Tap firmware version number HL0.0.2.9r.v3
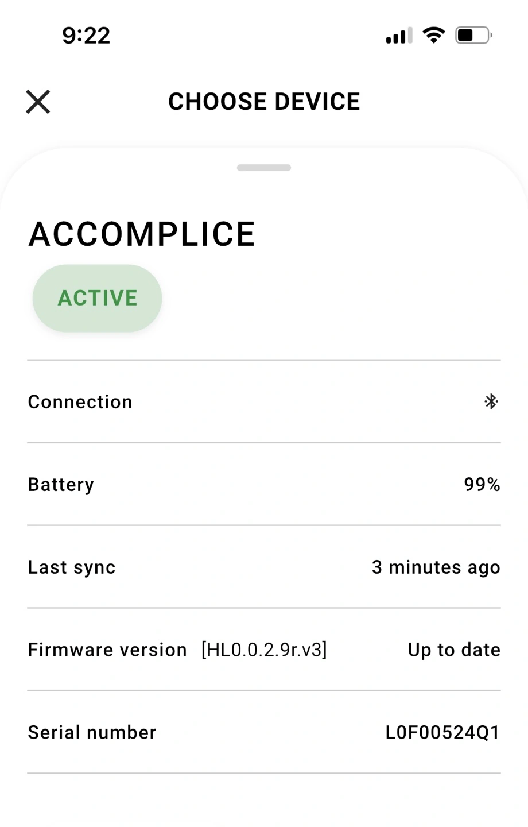 tap(264, 650)
